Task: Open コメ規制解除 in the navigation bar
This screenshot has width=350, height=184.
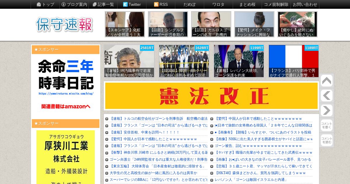Action: point(276,4)
